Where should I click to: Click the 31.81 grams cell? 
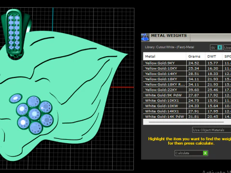[x=196, y=116]
